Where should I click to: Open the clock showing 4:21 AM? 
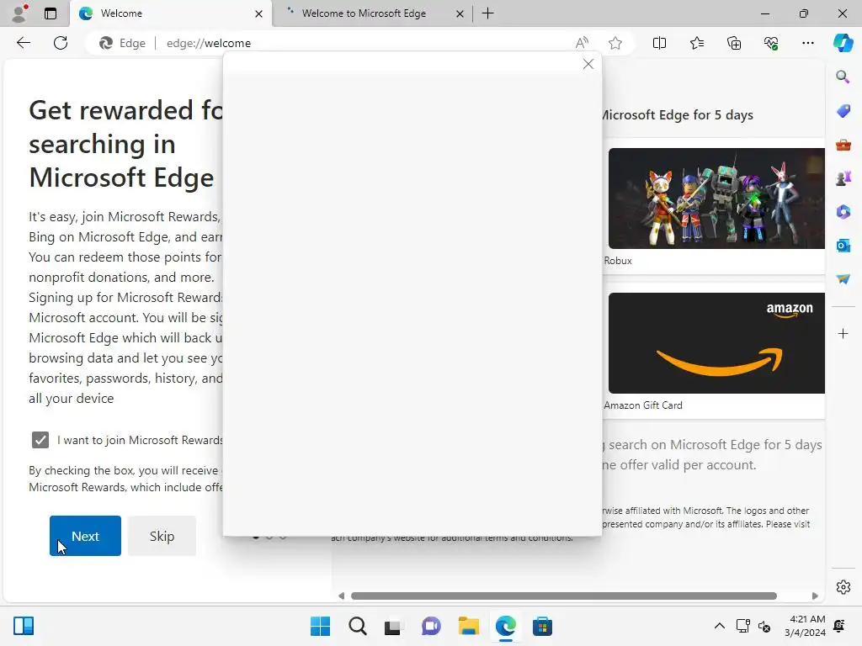pyautogui.click(x=805, y=626)
